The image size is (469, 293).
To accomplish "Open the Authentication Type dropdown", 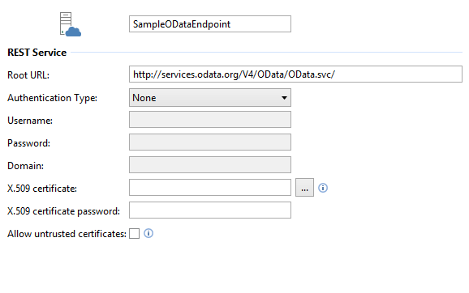I will [x=210, y=98].
